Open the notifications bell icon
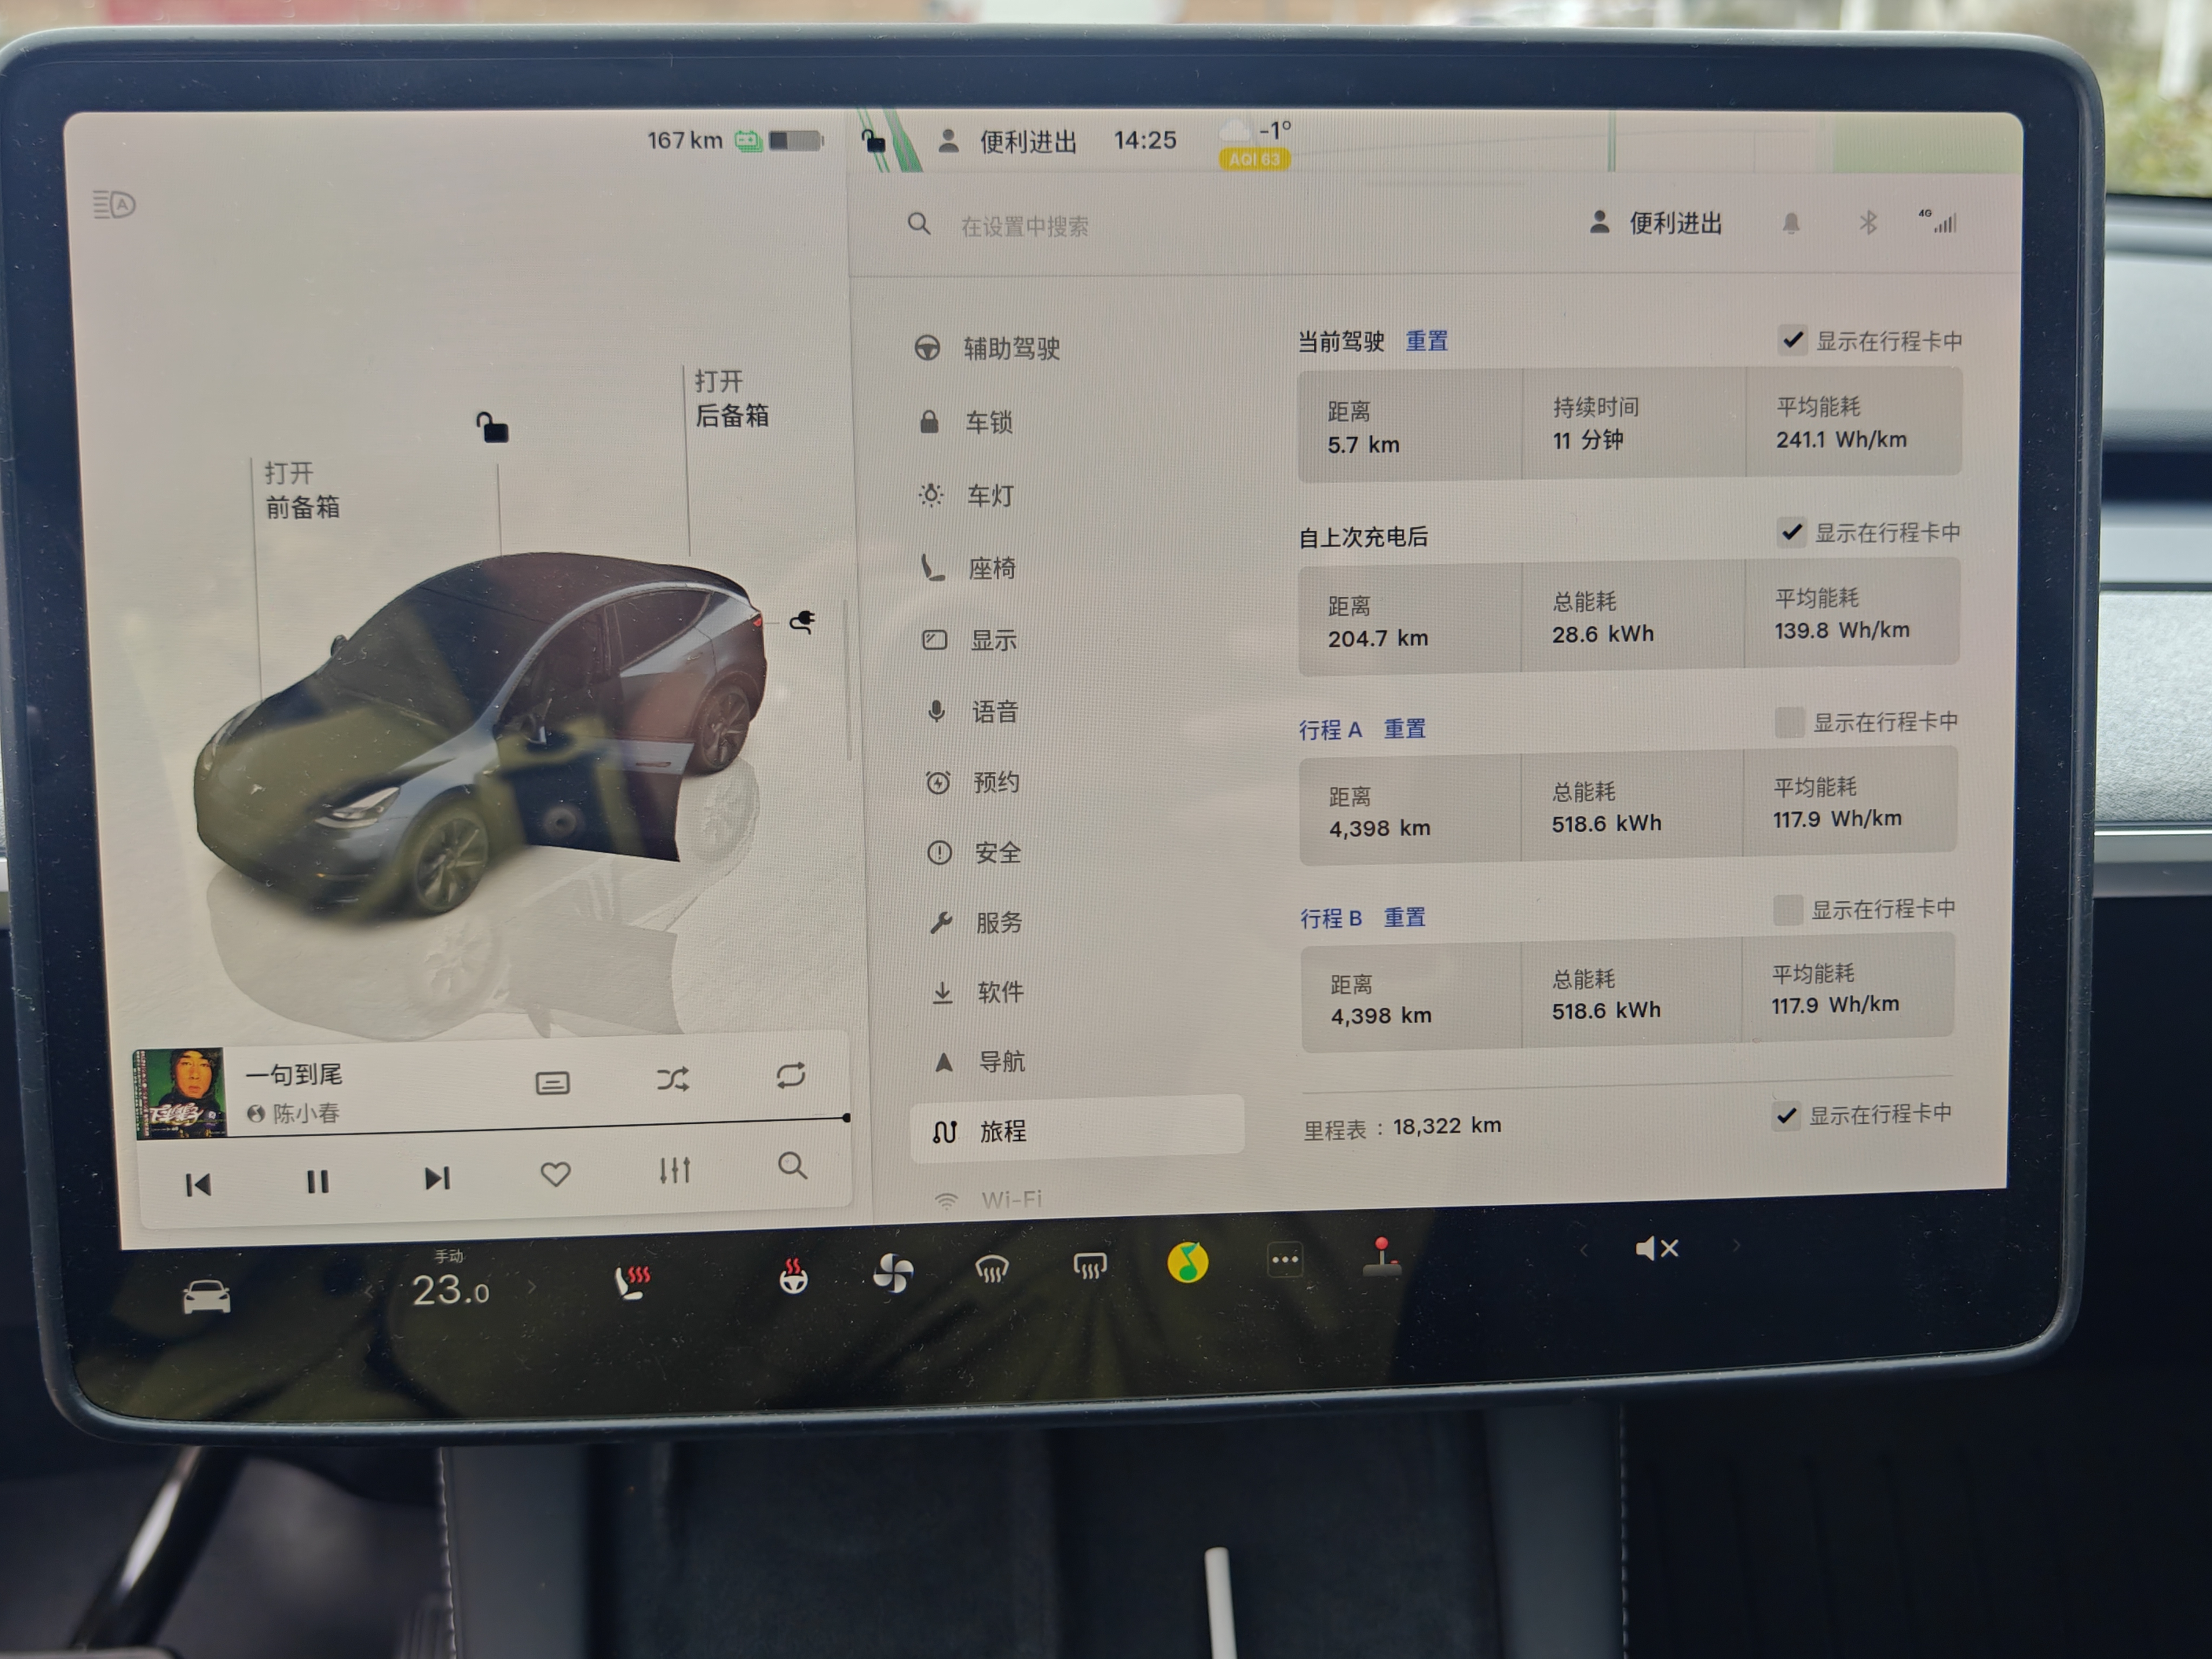The width and height of the screenshot is (2212, 1659). 1791,223
